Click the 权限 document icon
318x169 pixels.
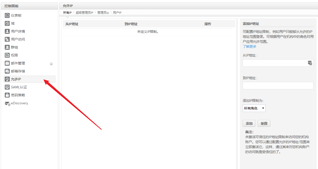click(x=7, y=55)
